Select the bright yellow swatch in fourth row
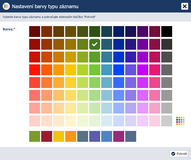 tap(71, 70)
